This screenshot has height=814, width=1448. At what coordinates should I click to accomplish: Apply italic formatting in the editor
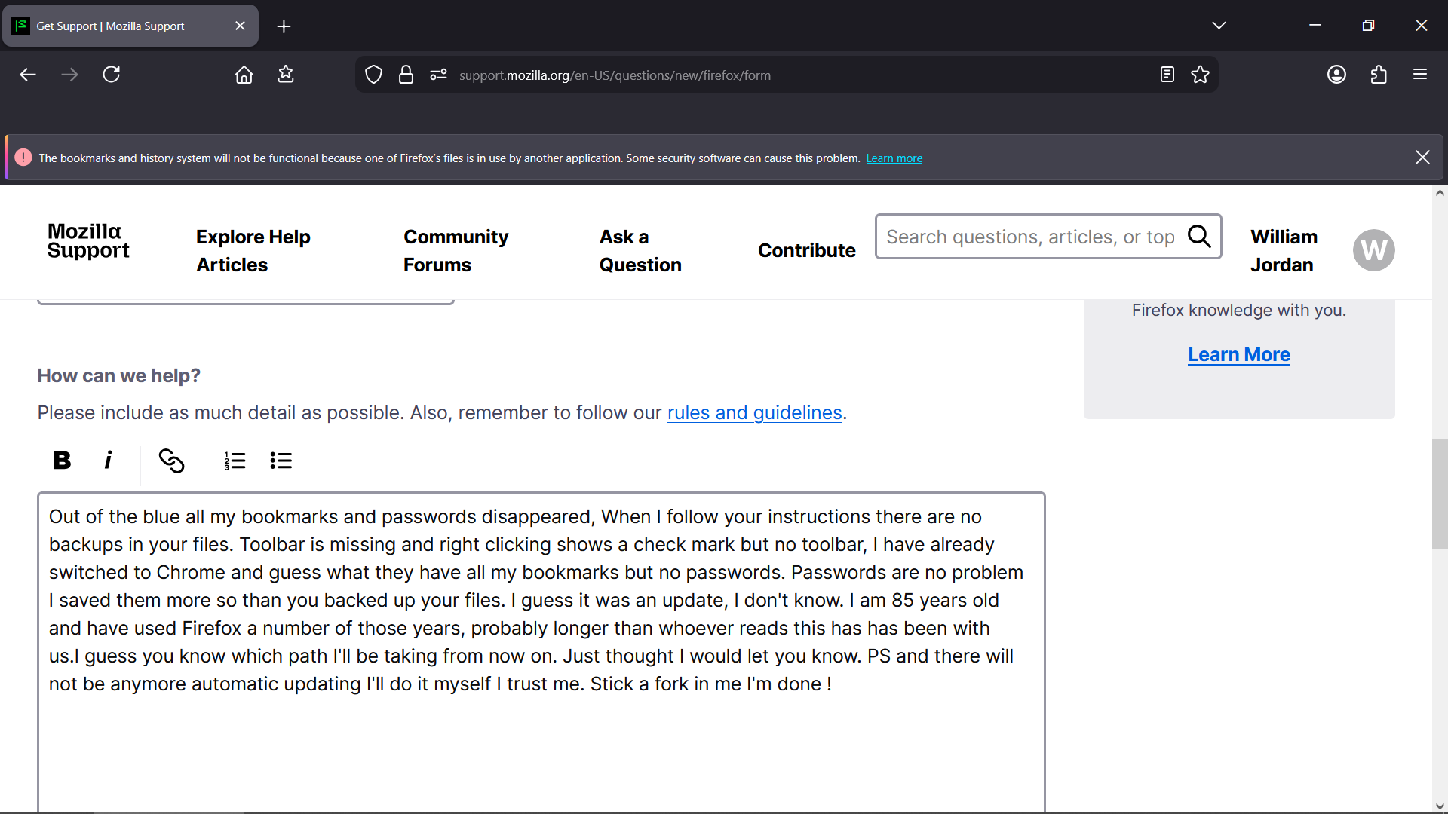(108, 461)
